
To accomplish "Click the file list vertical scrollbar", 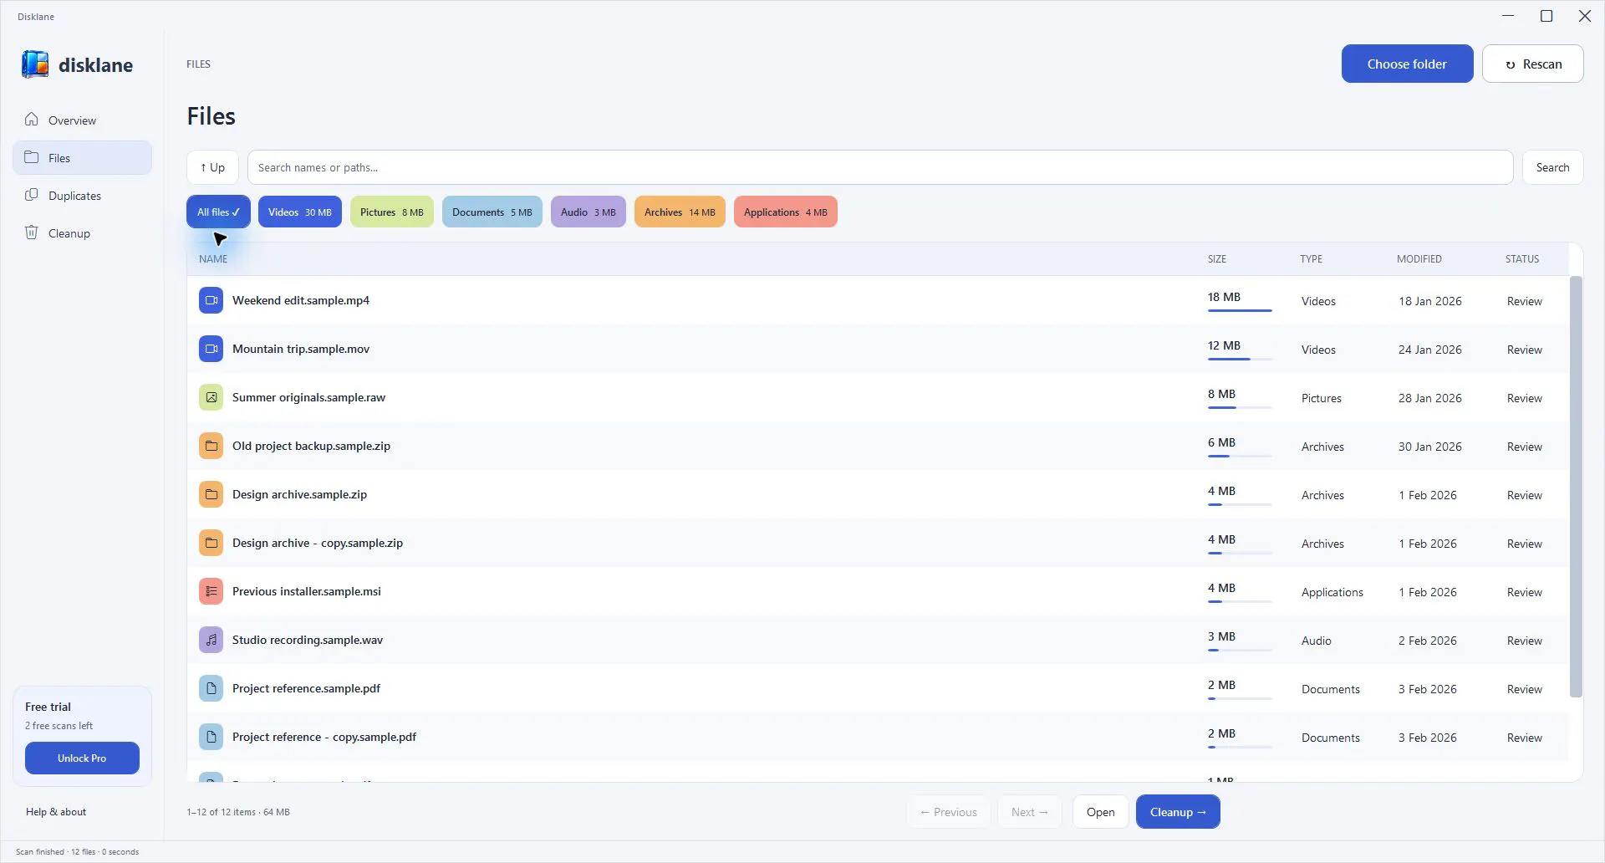I will 1576,486.
